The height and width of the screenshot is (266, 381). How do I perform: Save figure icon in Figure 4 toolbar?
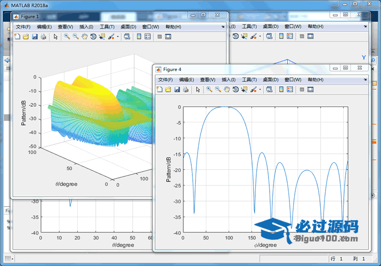(177, 89)
